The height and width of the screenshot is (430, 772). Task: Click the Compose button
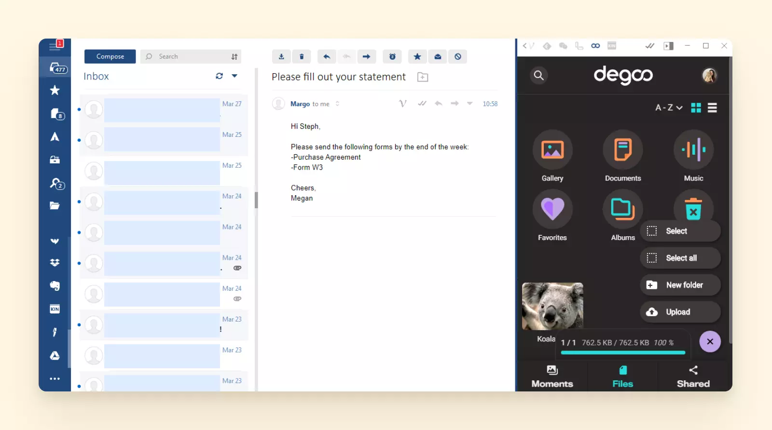110,56
